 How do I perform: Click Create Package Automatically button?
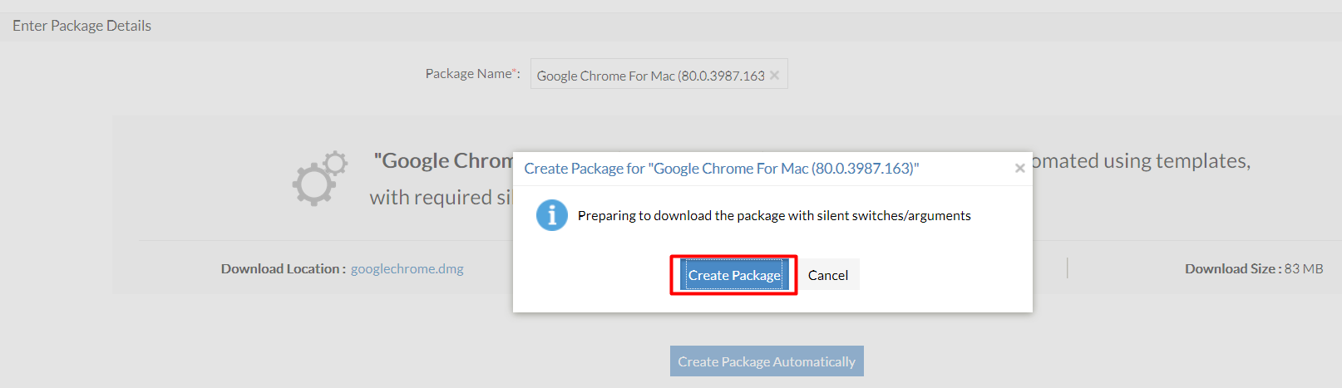tap(767, 361)
